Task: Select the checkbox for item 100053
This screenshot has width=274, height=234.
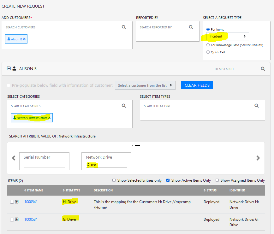Action: (x=12, y=219)
